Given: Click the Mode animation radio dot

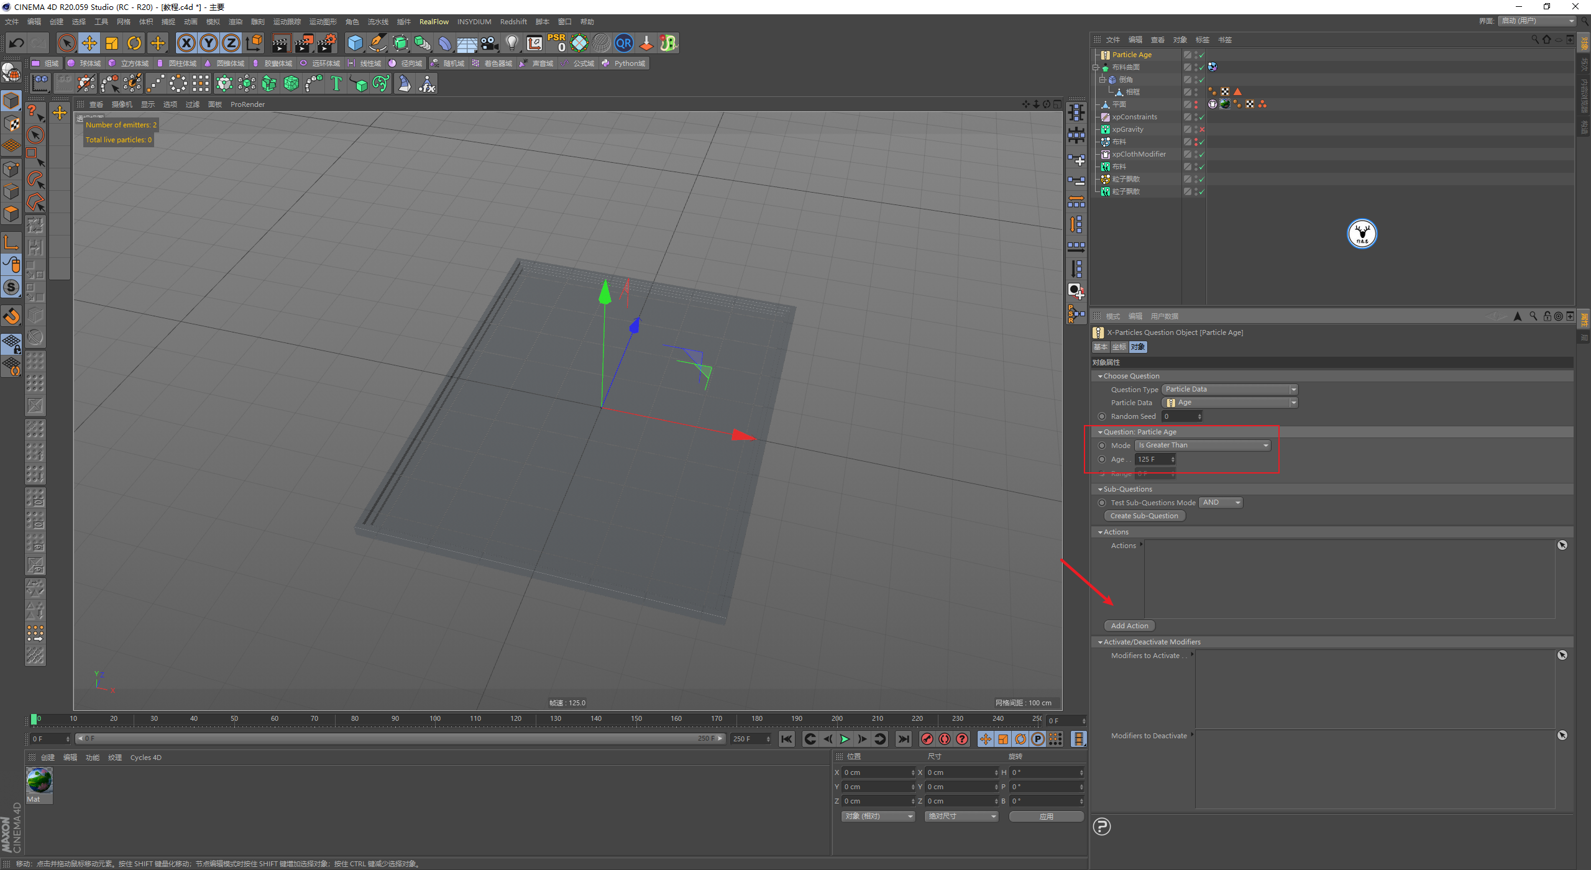Looking at the screenshot, I should [x=1102, y=446].
